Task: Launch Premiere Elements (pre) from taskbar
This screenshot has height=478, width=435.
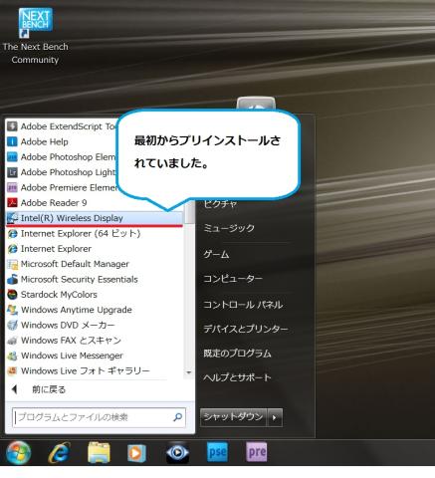Action: pos(256,452)
